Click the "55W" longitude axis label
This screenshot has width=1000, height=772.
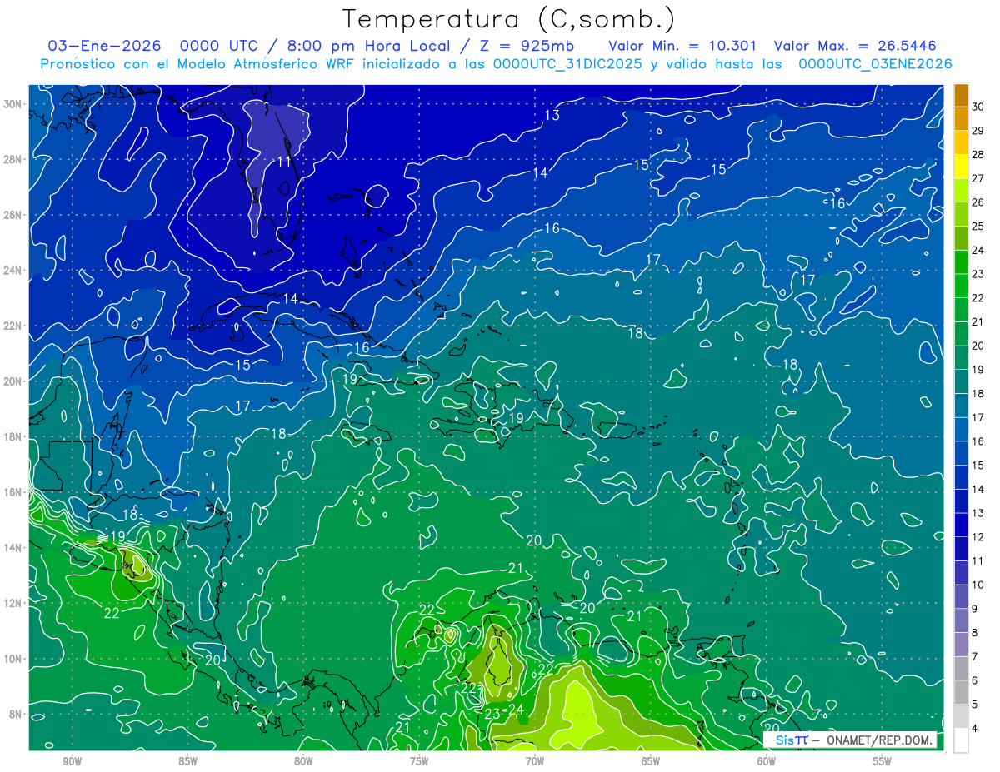click(x=882, y=762)
